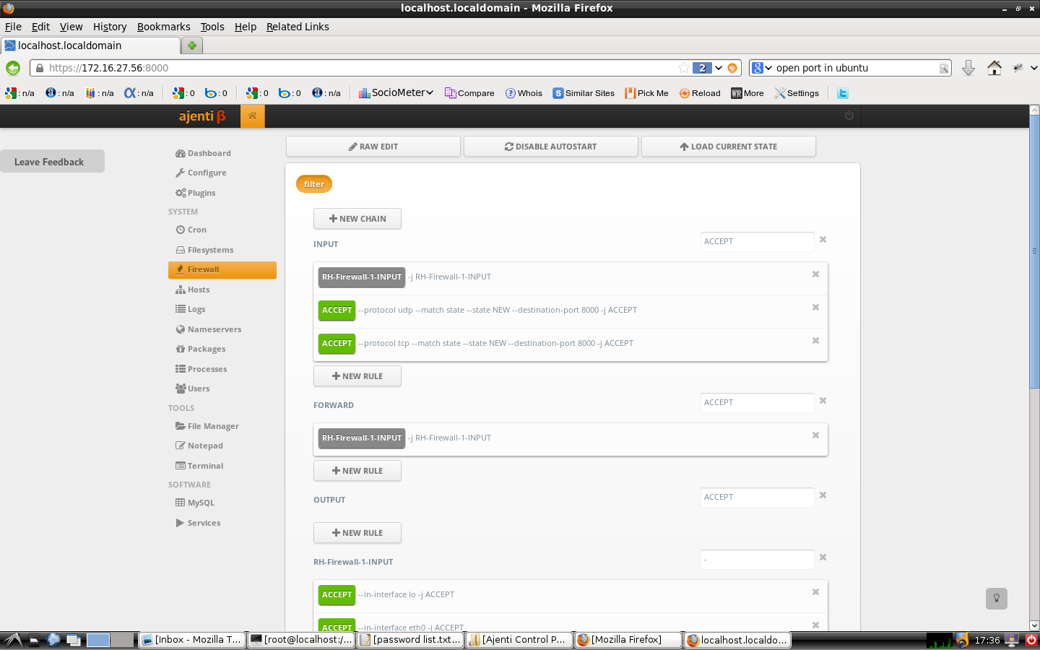
Task: Open the File menu
Action: (x=13, y=27)
